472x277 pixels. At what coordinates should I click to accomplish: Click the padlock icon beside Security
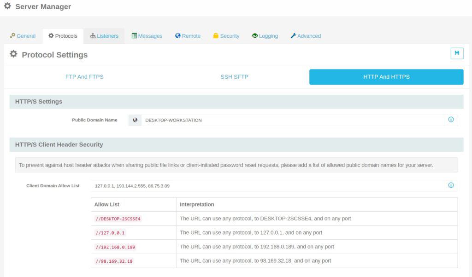coord(216,36)
